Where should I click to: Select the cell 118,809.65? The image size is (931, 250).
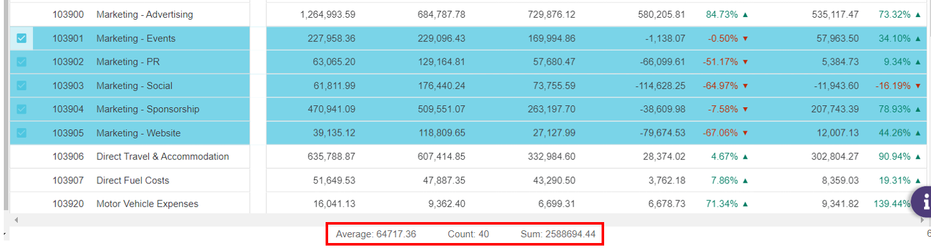click(x=442, y=133)
